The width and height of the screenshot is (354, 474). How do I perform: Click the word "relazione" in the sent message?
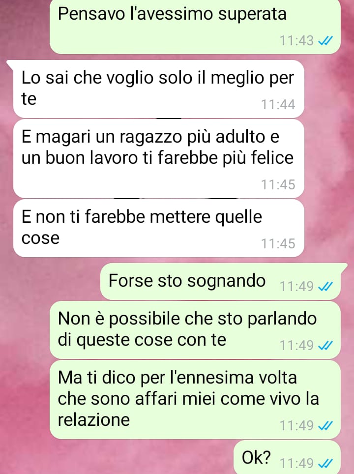[x=94, y=419]
